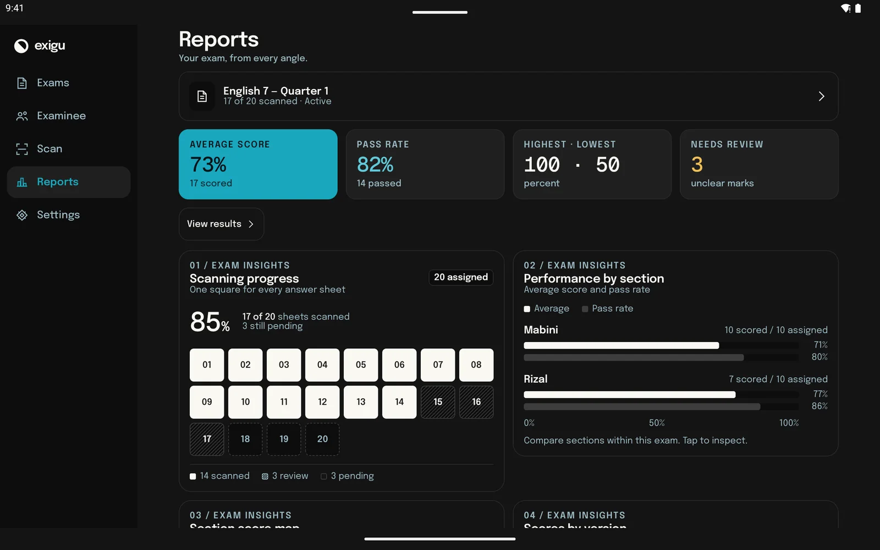Click the document icon beside English 7
880x550 pixels.
tap(202, 96)
